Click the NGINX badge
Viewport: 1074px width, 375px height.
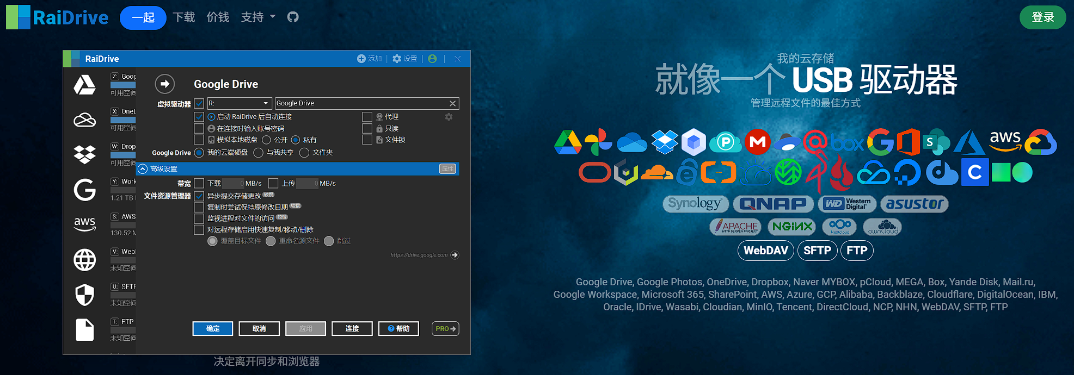click(x=792, y=227)
